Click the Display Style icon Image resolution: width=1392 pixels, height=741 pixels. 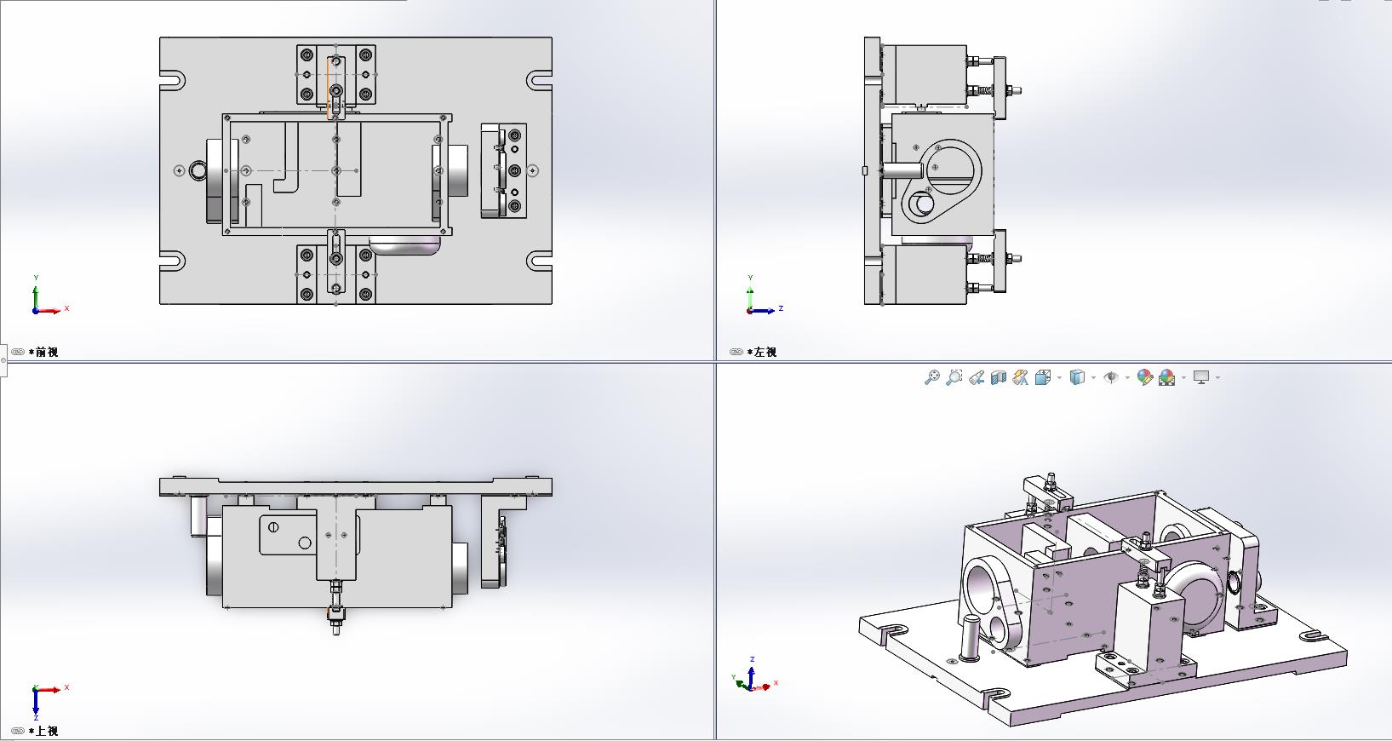[x=1076, y=377]
